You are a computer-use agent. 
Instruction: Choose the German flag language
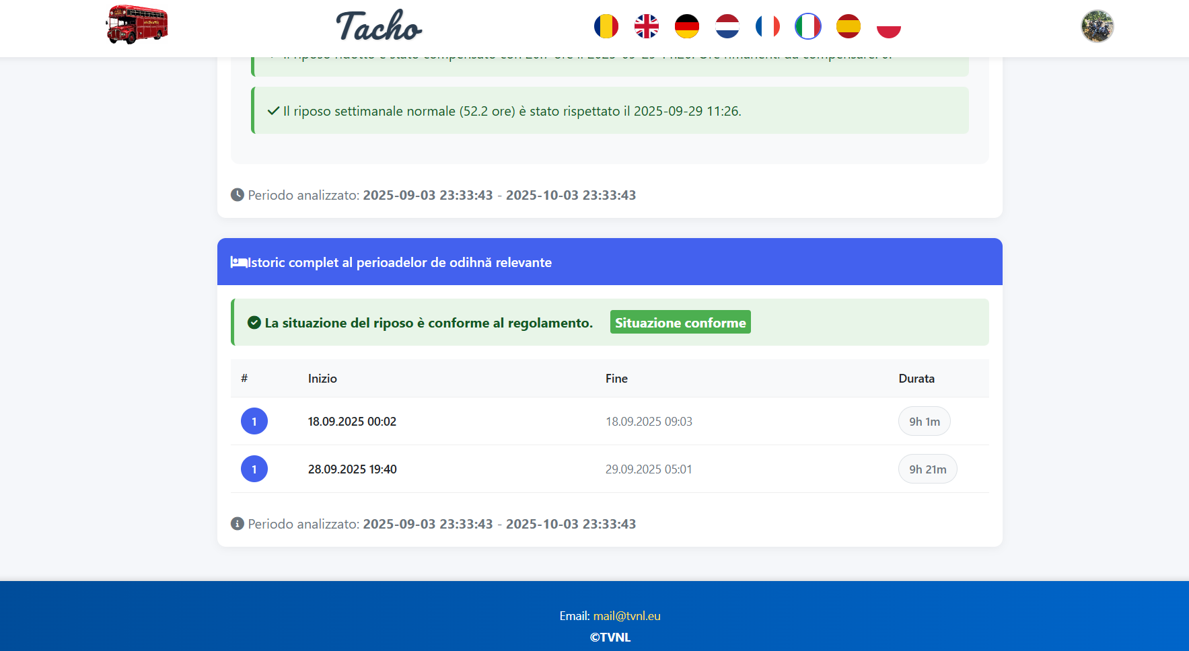coord(686,27)
